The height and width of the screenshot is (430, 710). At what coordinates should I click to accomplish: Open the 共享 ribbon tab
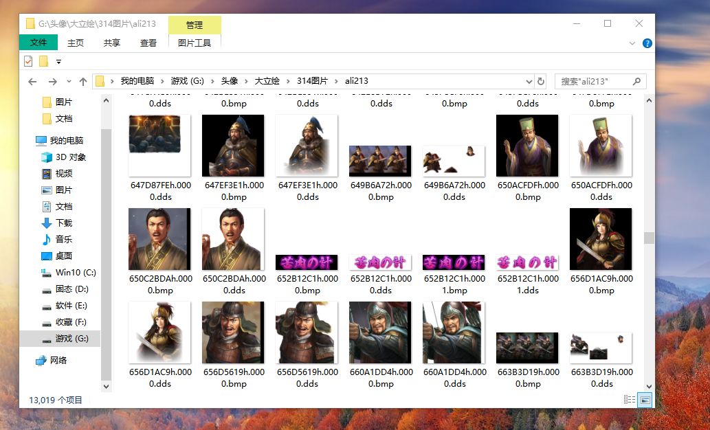(112, 43)
